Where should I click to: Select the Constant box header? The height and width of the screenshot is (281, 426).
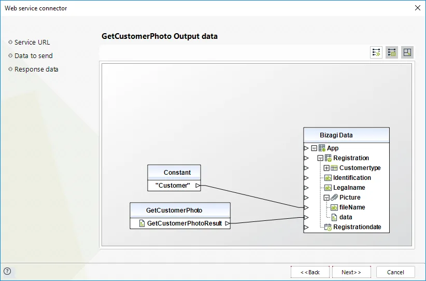point(174,172)
